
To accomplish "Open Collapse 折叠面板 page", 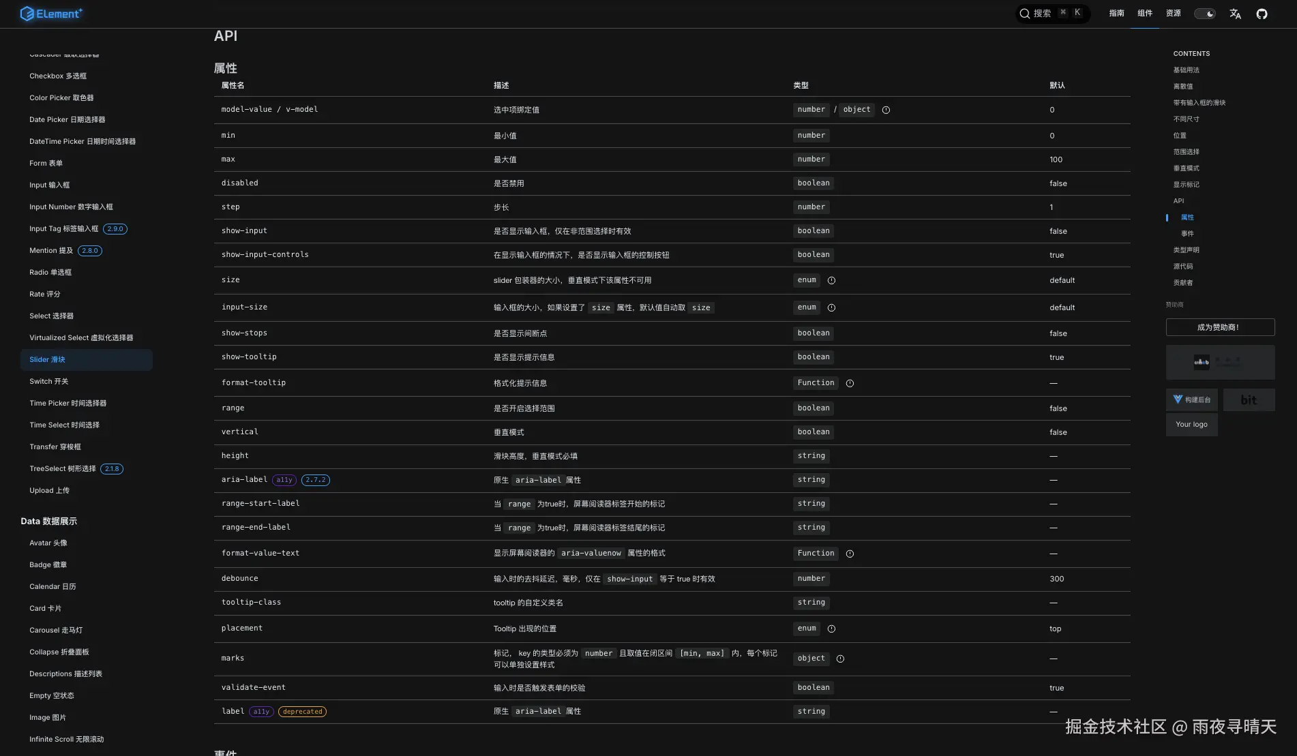I will 59,652.
